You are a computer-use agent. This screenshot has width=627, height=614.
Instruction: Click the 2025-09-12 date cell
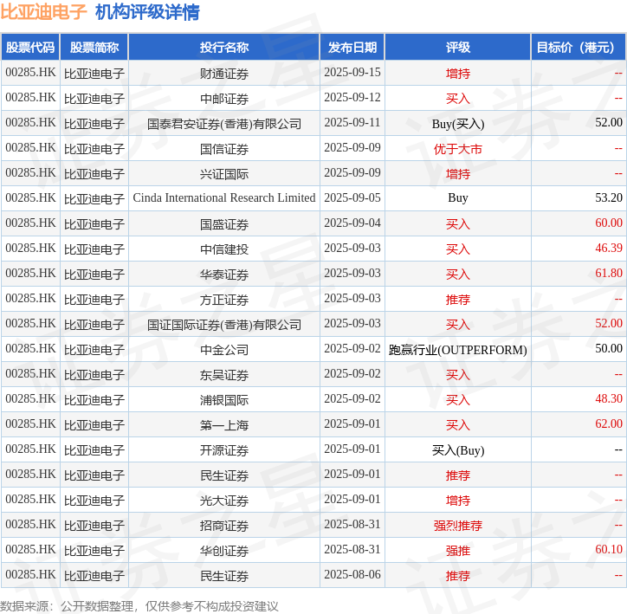pos(352,98)
